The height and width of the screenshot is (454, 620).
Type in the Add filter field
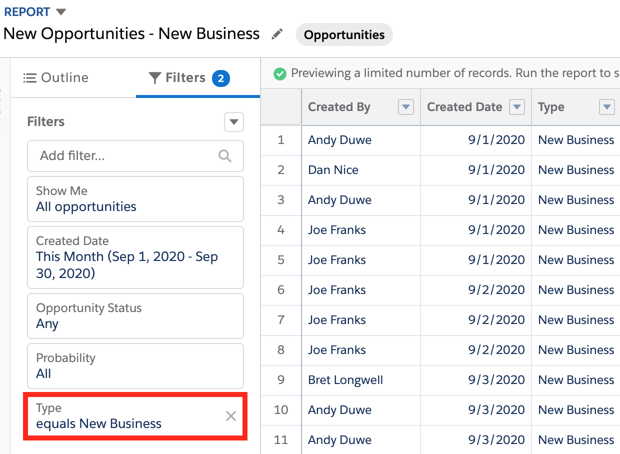[x=125, y=156]
